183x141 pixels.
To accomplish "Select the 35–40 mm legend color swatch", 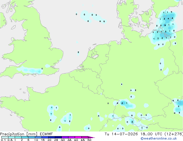I will coord(71,137).
